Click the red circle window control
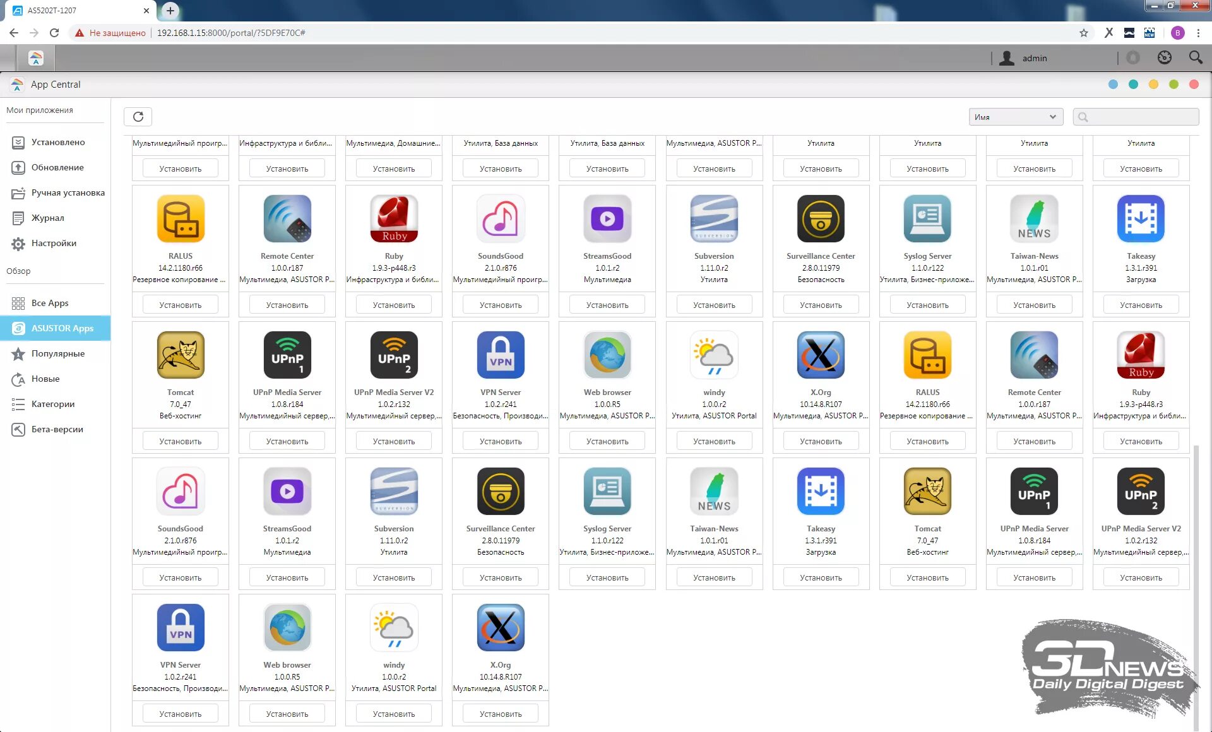This screenshot has height=732, width=1212. (x=1193, y=85)
